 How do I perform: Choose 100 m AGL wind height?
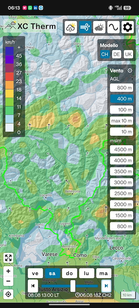pos(121,110)
